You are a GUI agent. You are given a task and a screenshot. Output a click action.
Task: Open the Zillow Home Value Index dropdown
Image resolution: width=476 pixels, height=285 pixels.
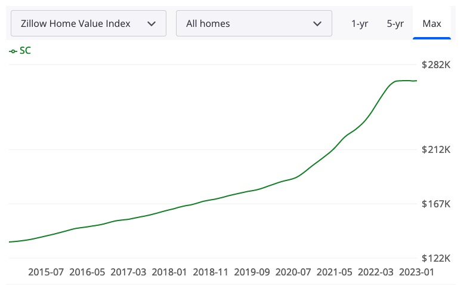tap(88, 24)
